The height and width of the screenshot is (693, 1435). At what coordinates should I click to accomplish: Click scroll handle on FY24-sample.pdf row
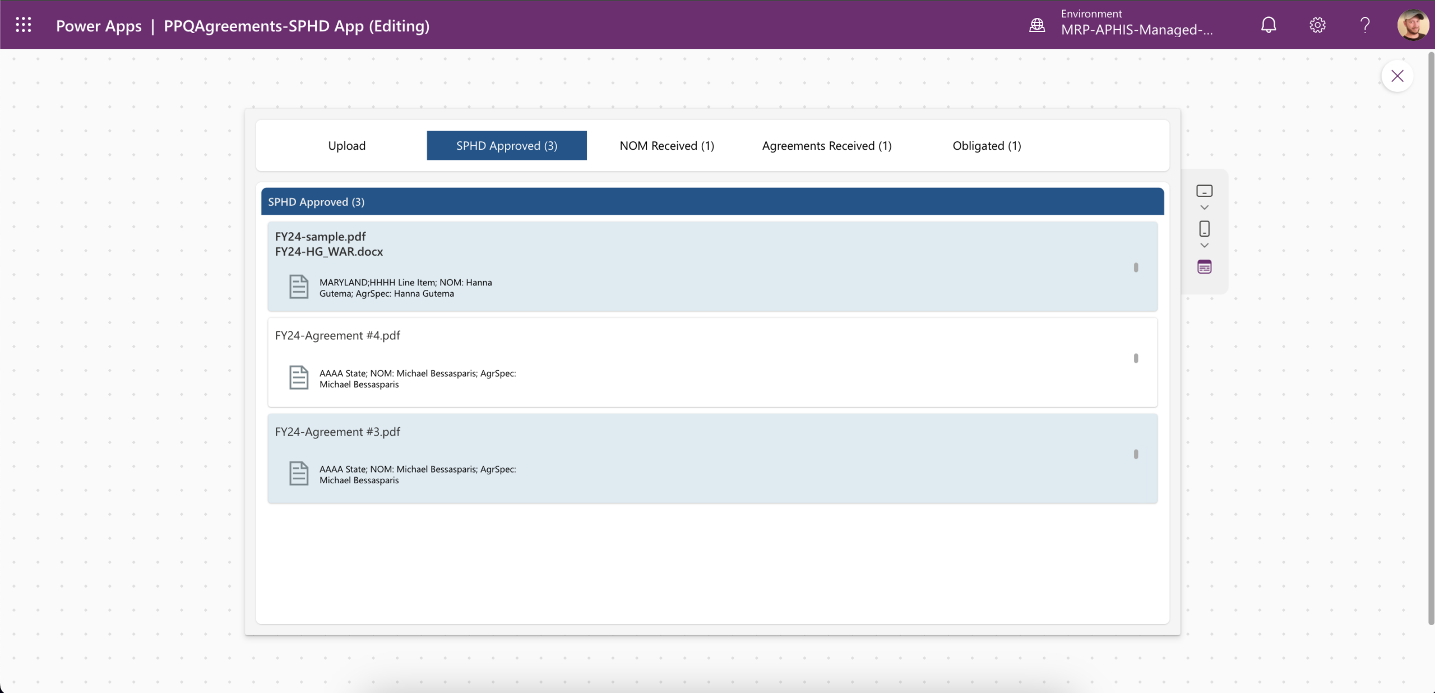pyautogui.click(x=1136, y=267)
